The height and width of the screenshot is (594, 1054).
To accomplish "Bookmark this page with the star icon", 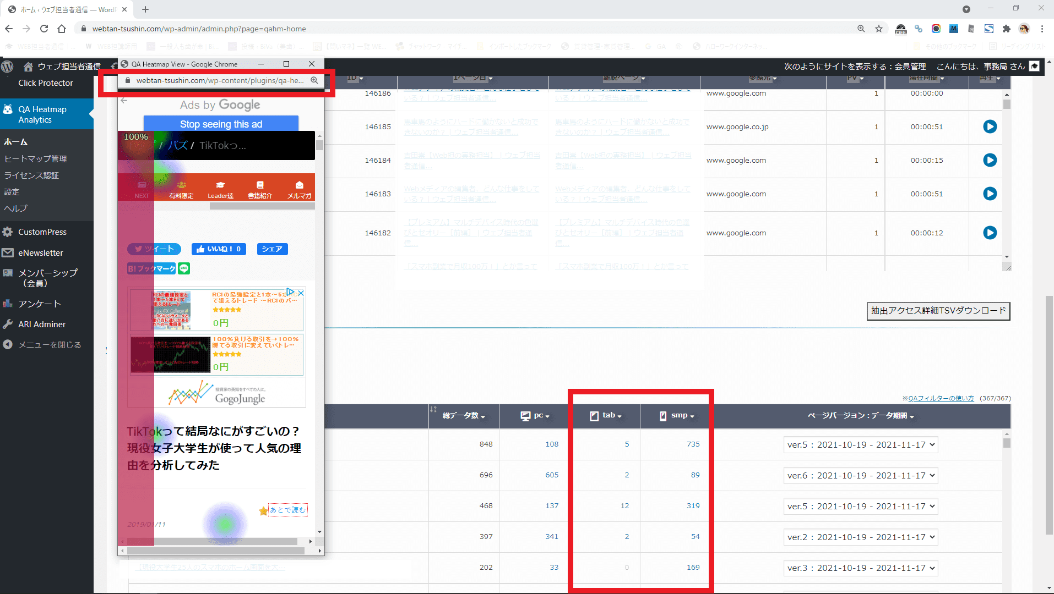I will tap(879, 29).
